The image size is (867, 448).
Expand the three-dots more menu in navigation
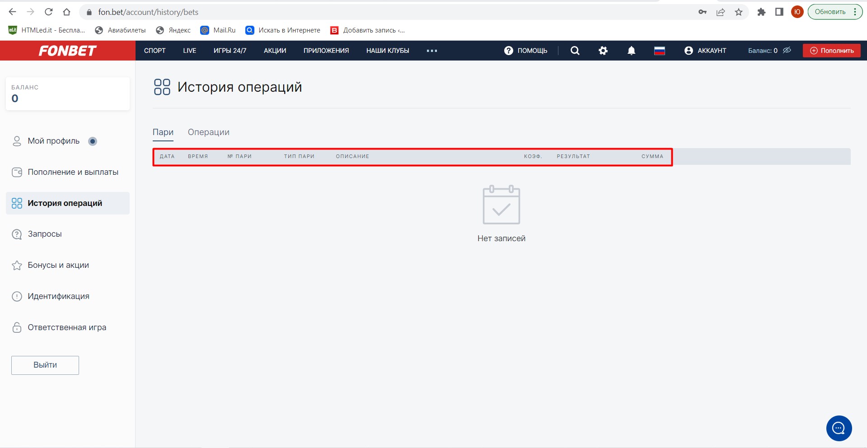pos(432,51)
